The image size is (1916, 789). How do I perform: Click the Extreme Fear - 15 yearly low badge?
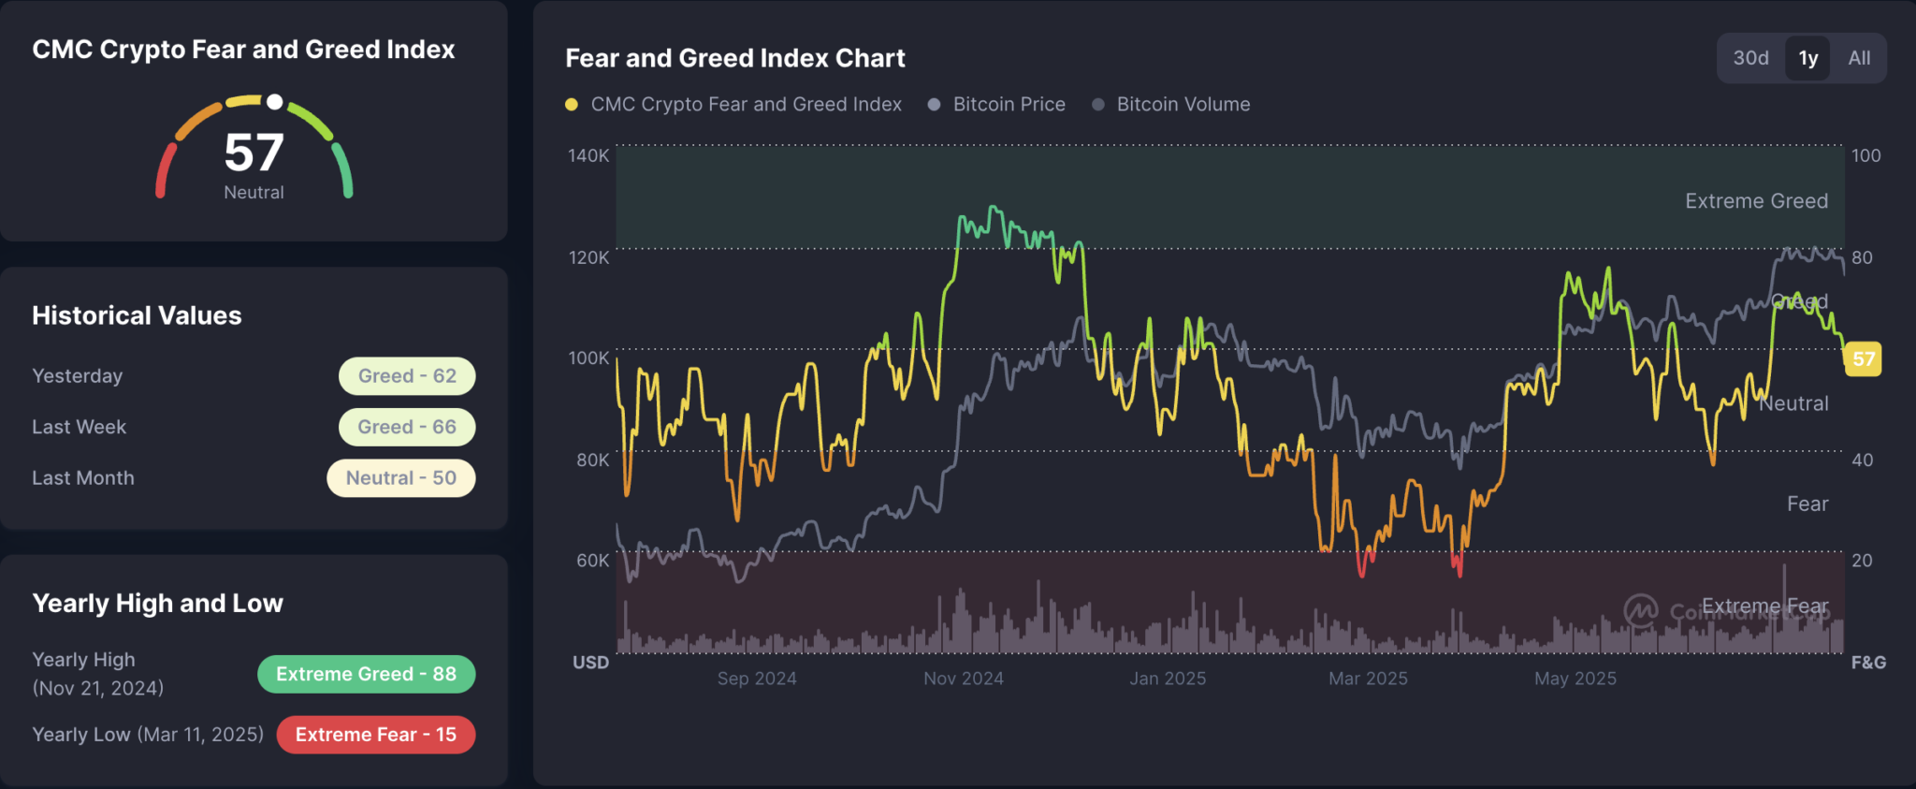[x=375, y=735]
